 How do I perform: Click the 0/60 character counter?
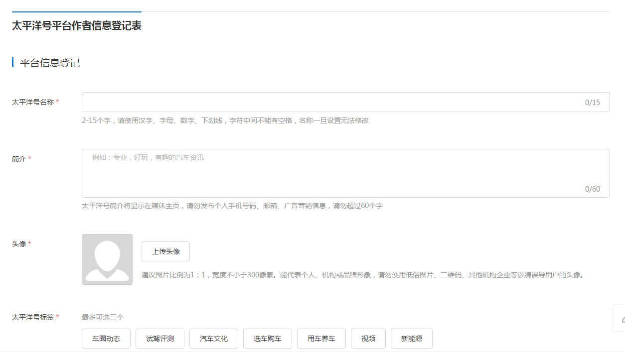(x=593, y=189)
